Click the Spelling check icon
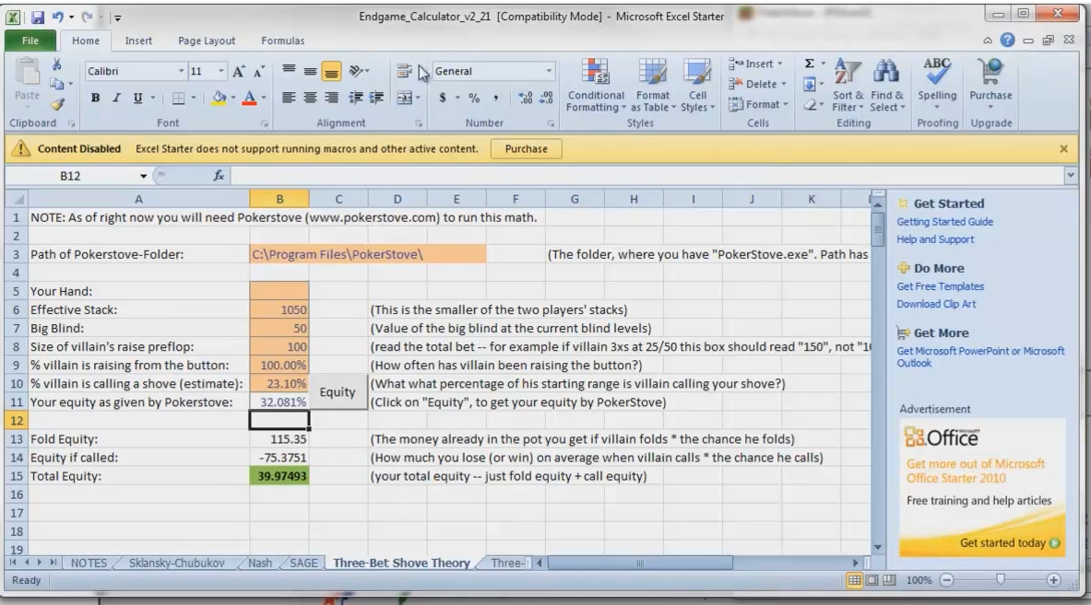This screenshot has width=1091, height=605. coord(937,84)
